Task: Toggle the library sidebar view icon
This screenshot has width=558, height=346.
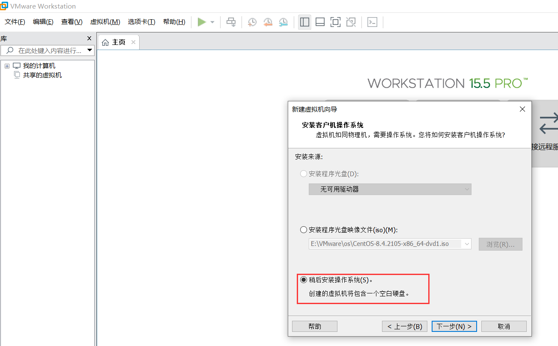Action: 305,22
